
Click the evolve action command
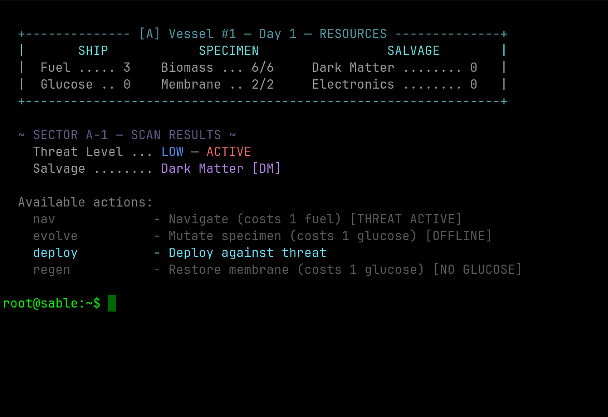[x=55, y=236]
